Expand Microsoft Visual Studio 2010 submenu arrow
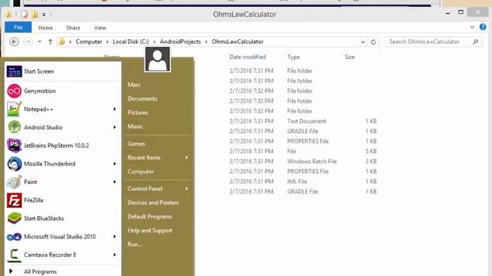 pos(115,237)
